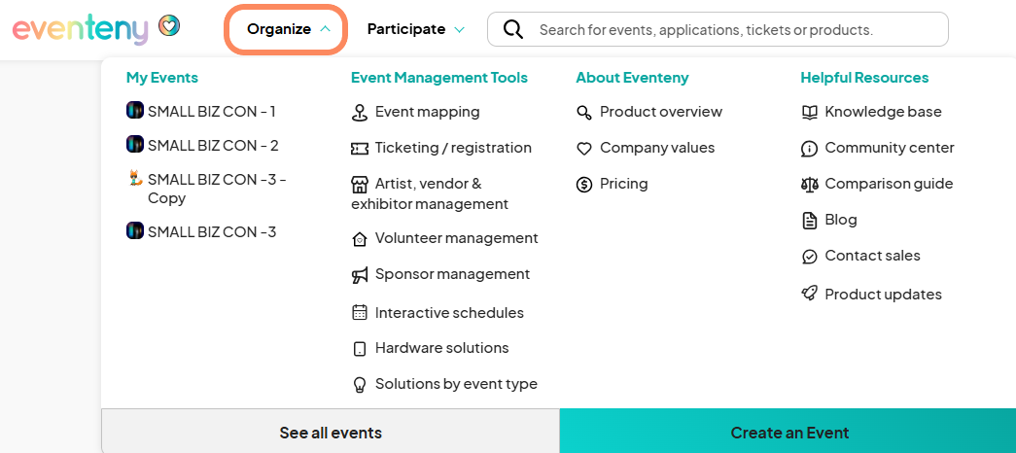Open the Participate menu label
This screenshot has width=1016, height=453.
click(x=406, y=29)
